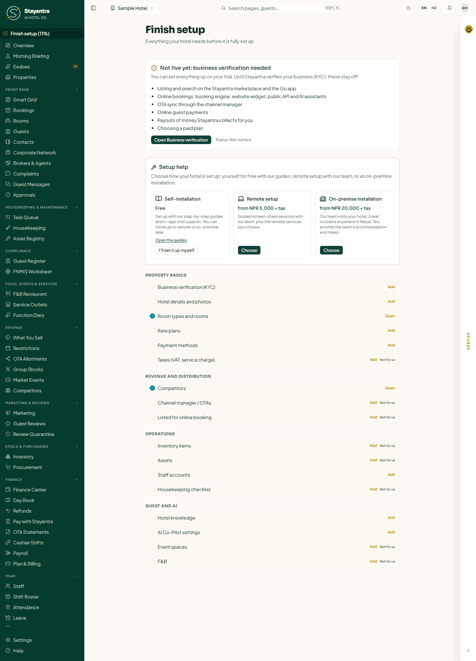Screen dimensions: 476x661
Task: Click the Smart Grid sidebar icon
Action: (x=8, y=99)
